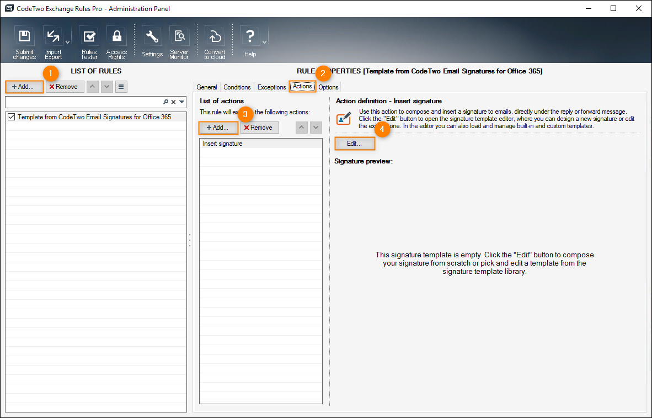Click the search magnifier icon

coord(166,102)
